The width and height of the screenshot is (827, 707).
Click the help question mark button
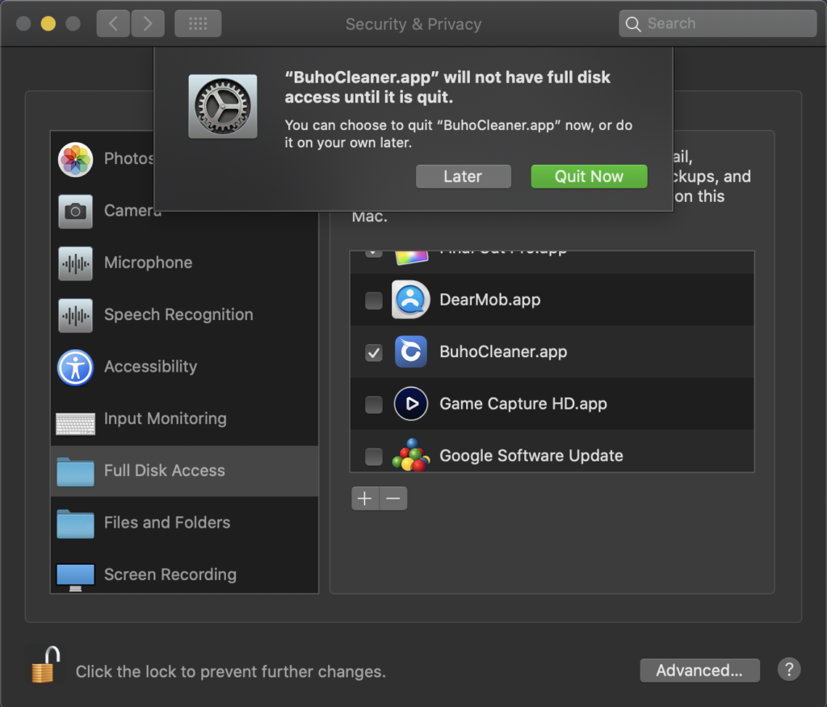pos(789,670)
